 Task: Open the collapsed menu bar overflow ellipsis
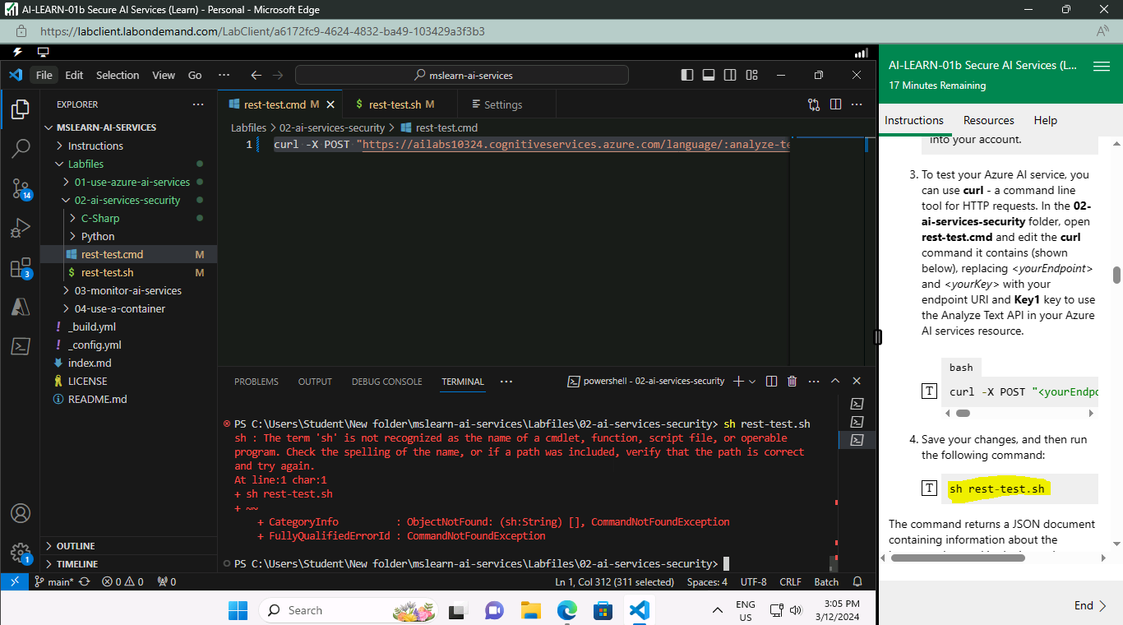(x=224, y=75)
